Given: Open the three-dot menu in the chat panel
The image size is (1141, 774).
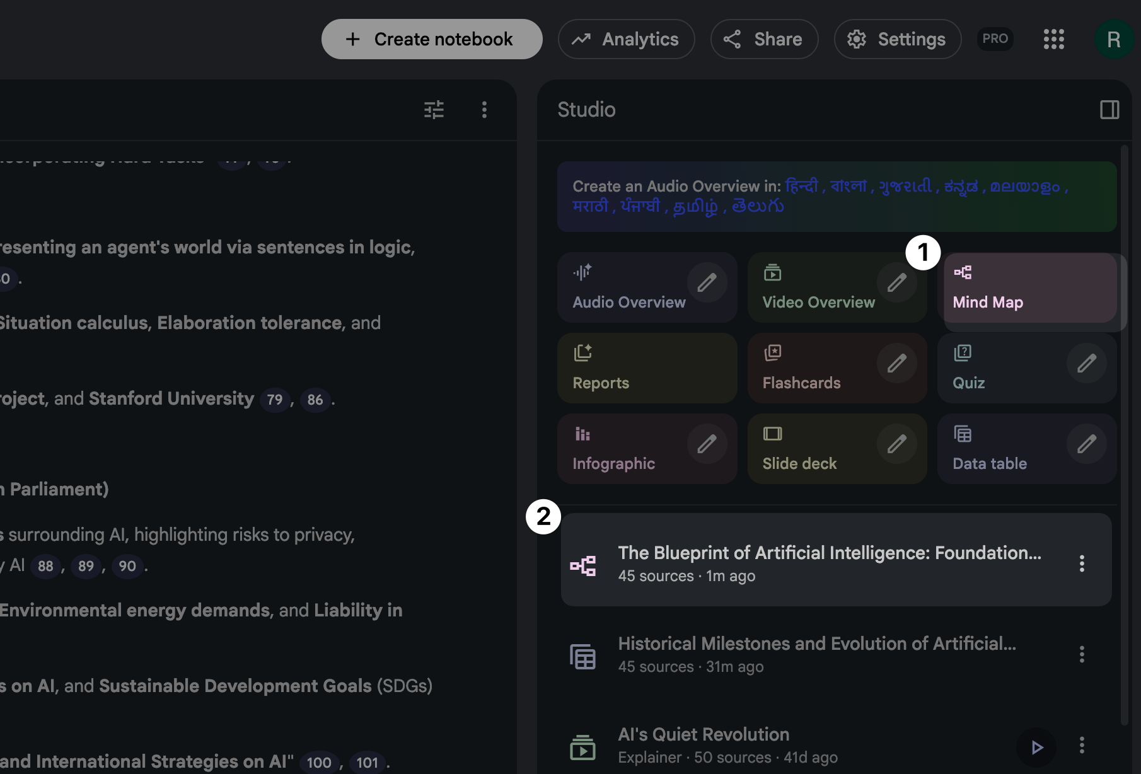Looking at the screenshot, I should click(484, 110).
